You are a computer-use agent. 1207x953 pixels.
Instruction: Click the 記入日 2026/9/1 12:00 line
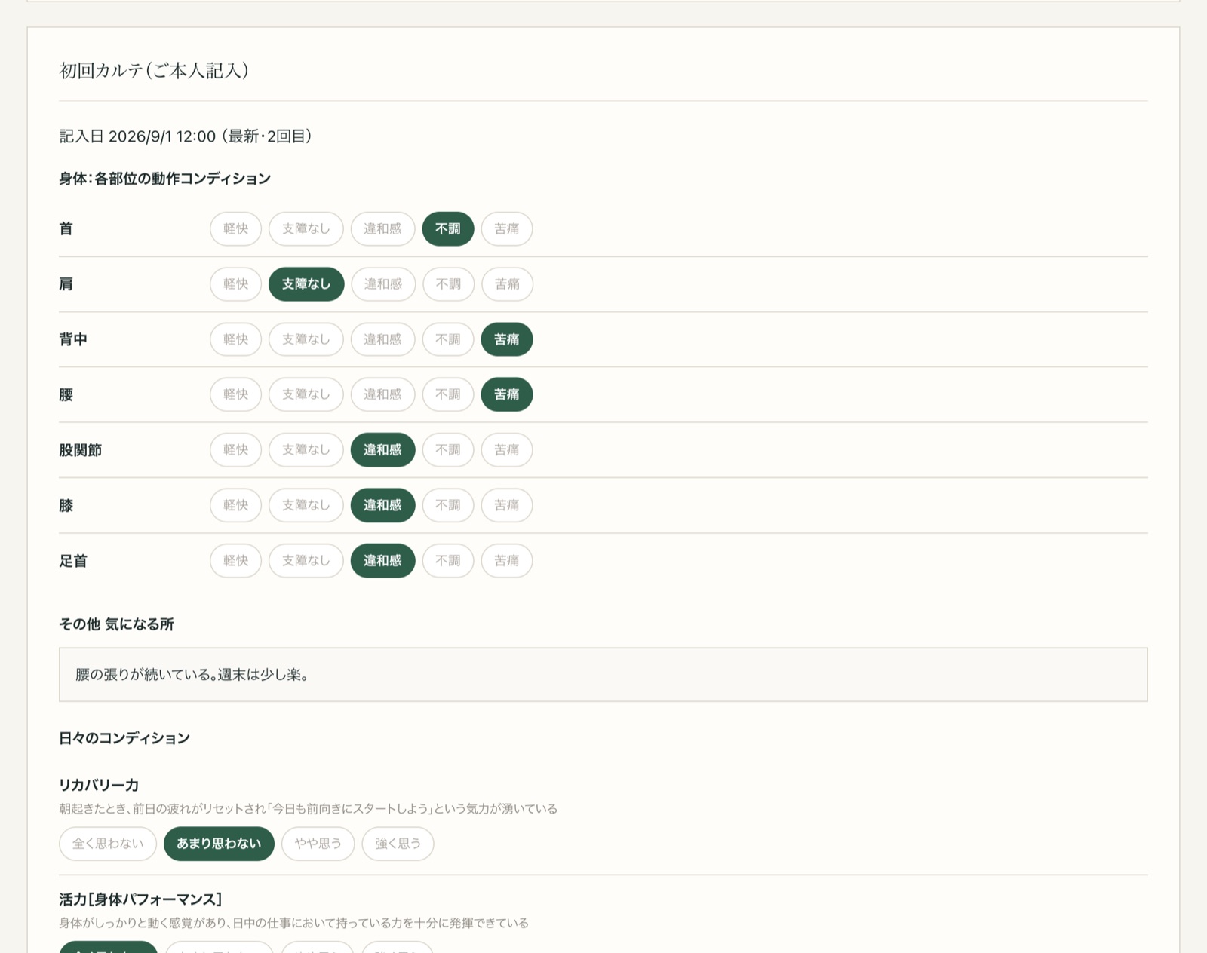tap(186, 136)
